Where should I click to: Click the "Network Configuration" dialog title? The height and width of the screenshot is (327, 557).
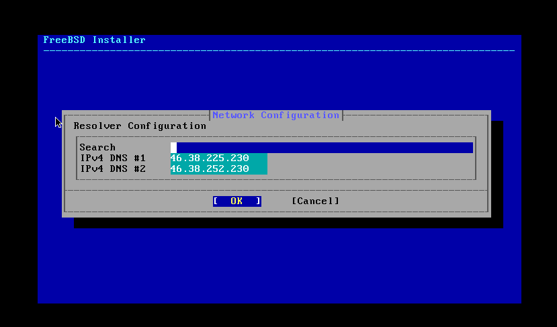275,115
